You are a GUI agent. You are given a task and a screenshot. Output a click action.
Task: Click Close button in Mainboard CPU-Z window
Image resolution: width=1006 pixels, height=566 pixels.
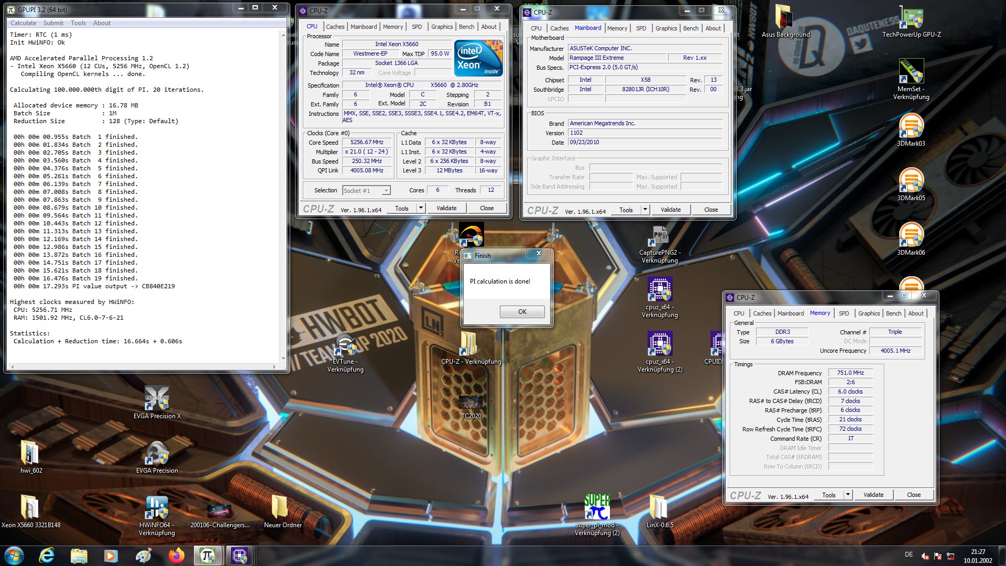[x=711, y=210]
